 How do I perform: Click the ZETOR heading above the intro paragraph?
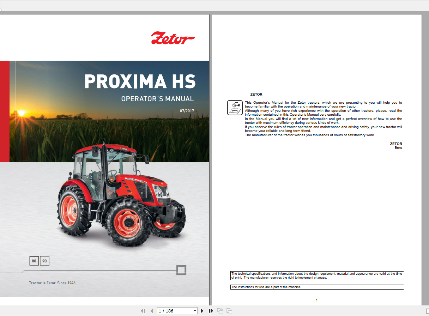[256, 95]
